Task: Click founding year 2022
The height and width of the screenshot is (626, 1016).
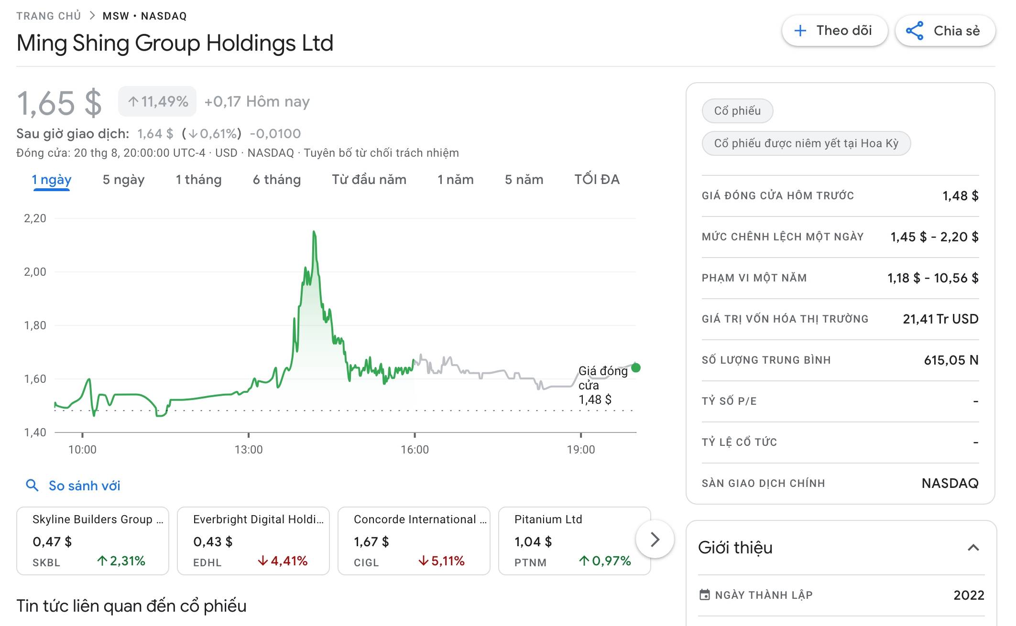Action: tap(969, 595)
